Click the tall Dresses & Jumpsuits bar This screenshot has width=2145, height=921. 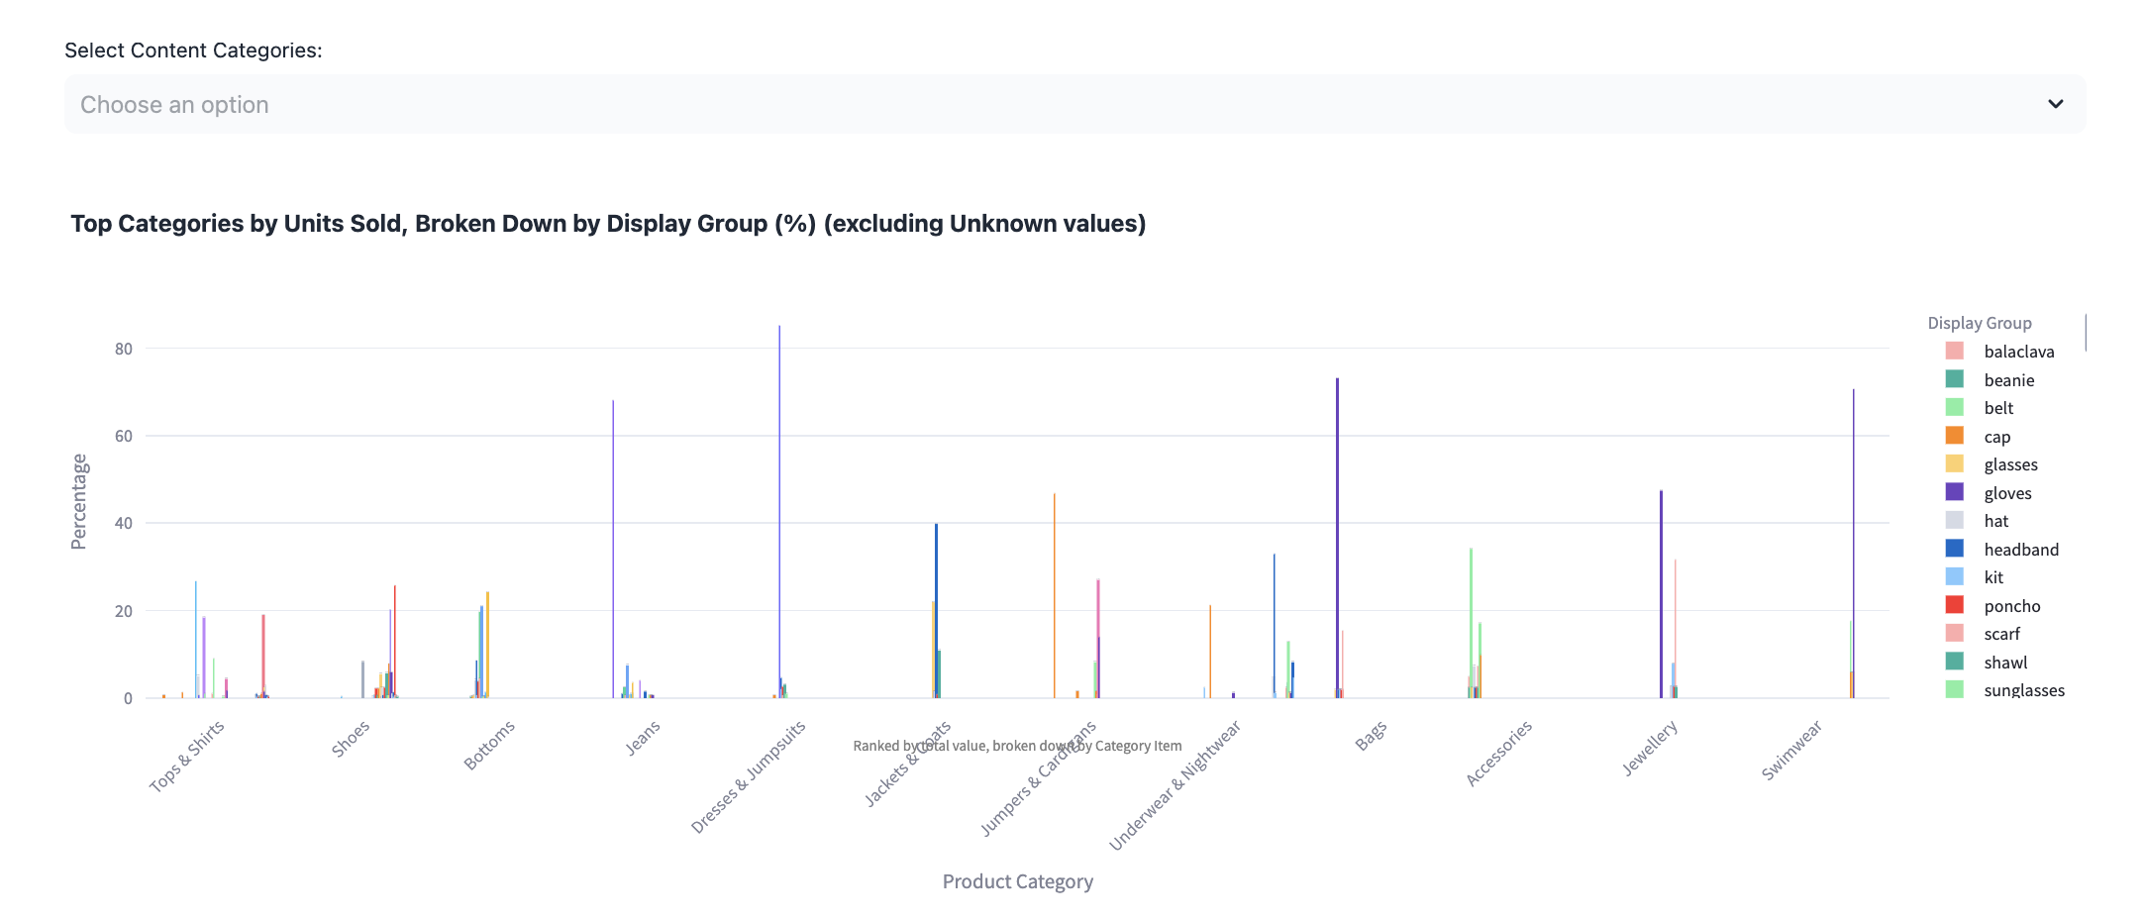coord(779,512)
